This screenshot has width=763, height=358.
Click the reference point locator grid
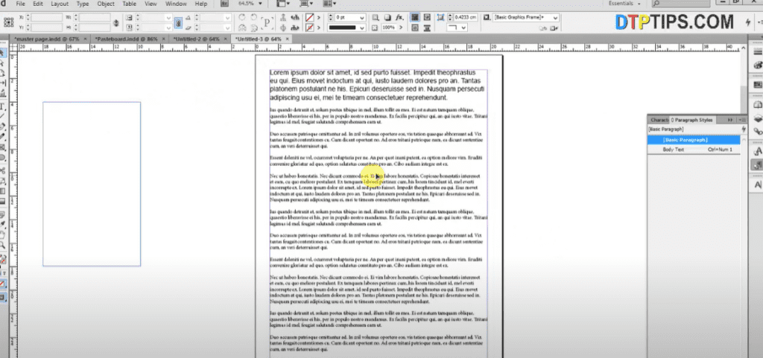[x=8, y=22]
